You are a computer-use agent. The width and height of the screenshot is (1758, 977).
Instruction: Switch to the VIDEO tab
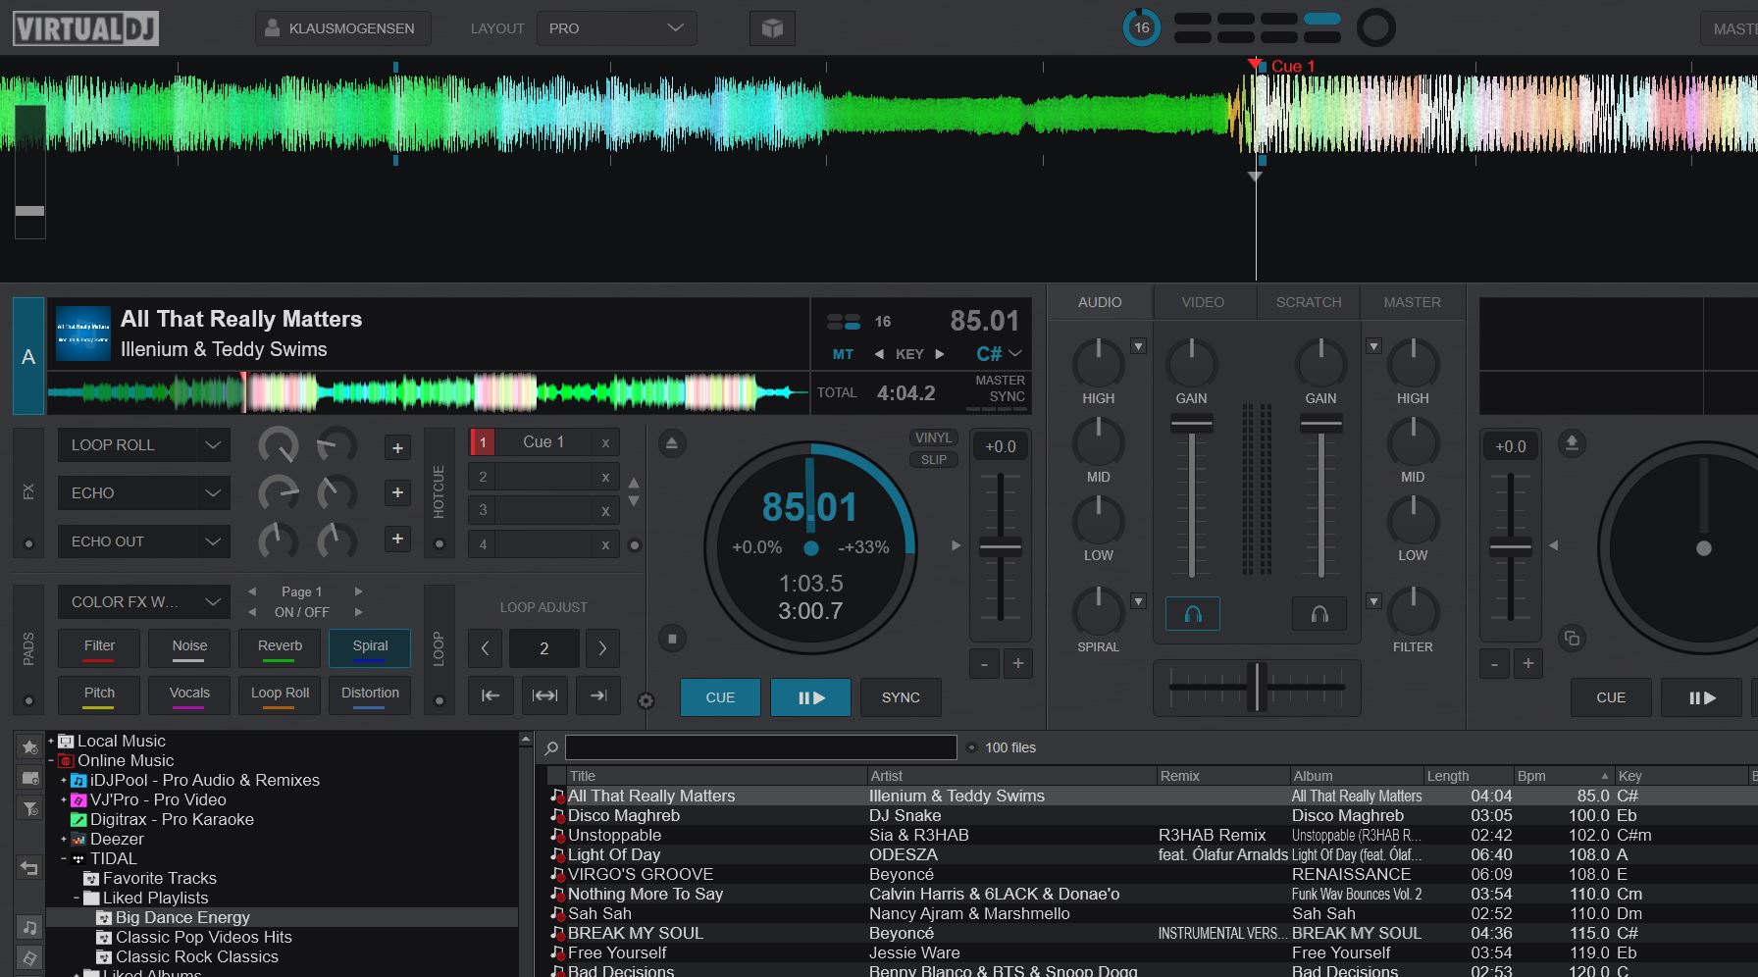1203,302
